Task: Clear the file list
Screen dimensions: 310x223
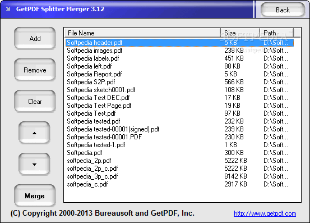Action: click(x=35, y=102)
